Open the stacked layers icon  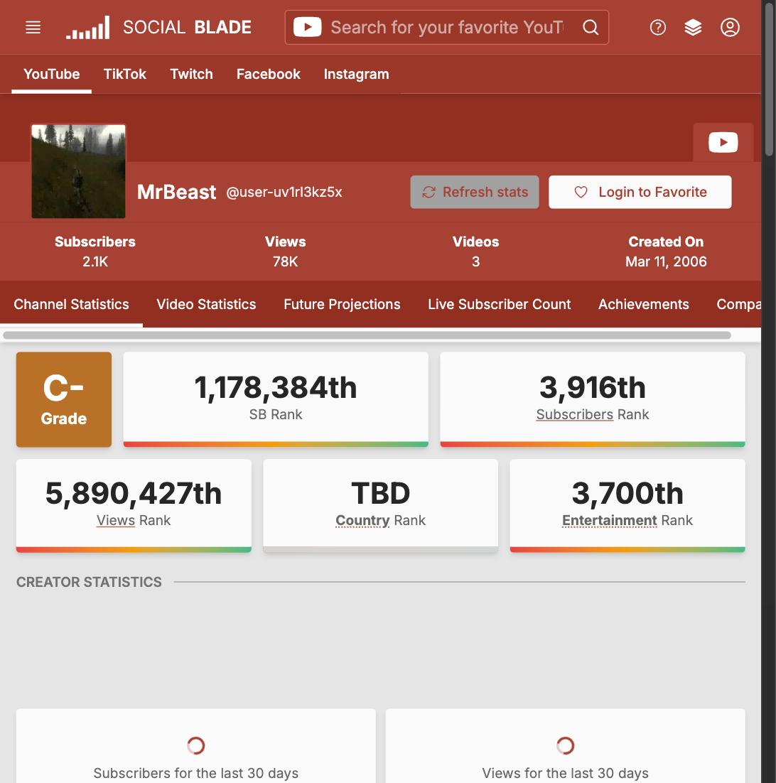pos(693,27)
